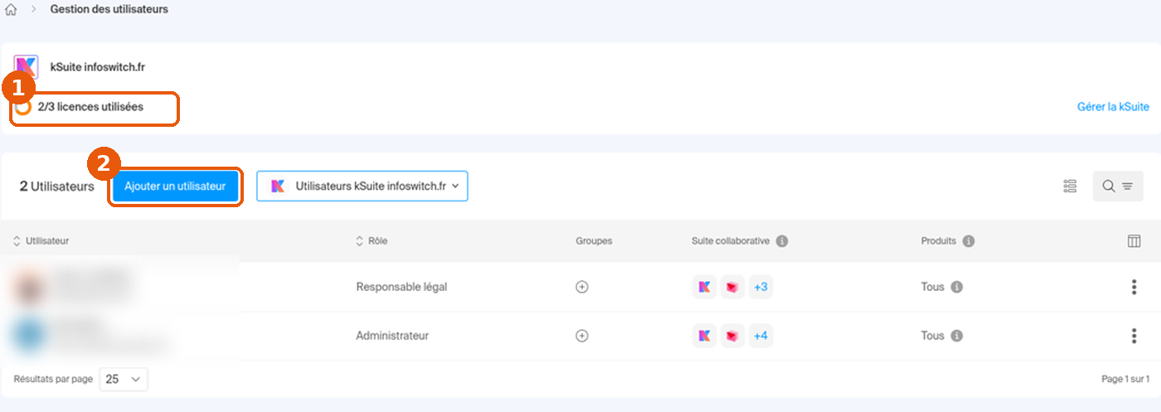This screenshot has width=1161, height=412.
Task: Click Ajouter un utilisateur button
Action: click(x=175, y=187)
